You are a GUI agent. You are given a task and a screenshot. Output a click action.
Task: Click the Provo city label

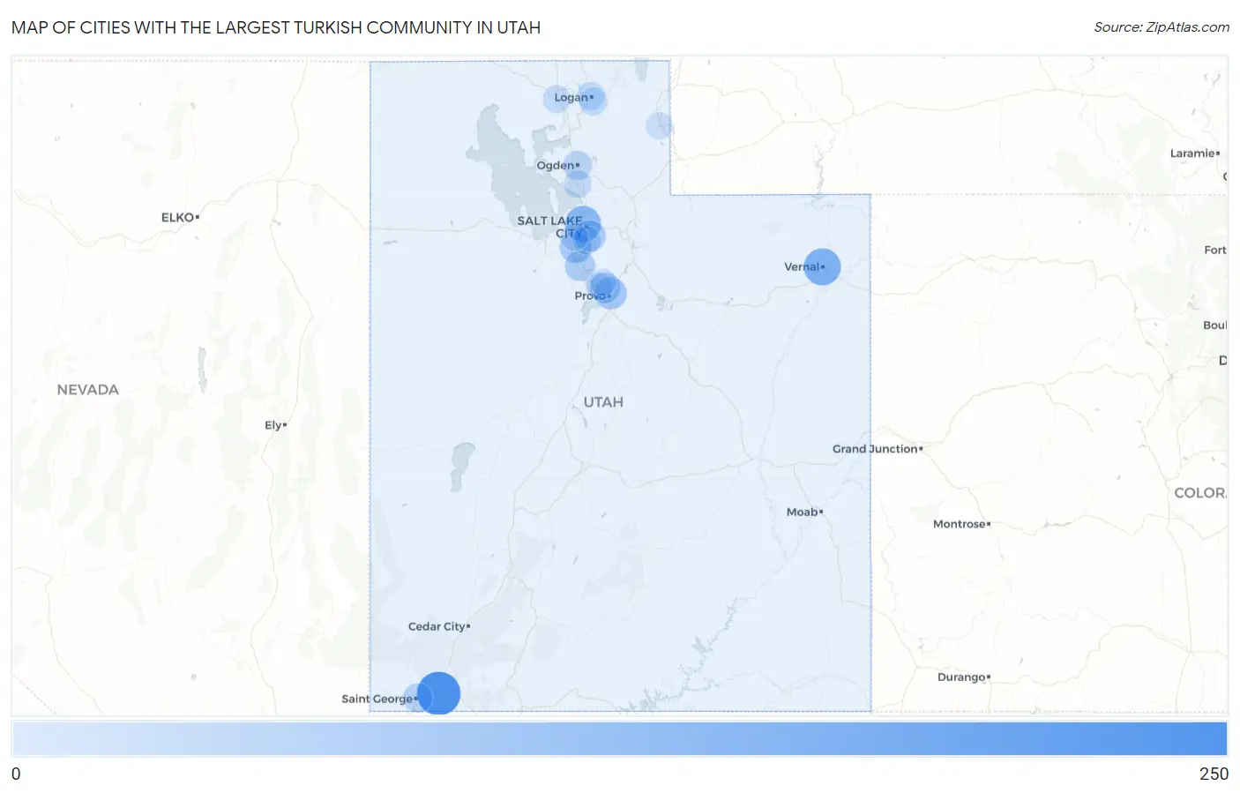click(589, 296)
